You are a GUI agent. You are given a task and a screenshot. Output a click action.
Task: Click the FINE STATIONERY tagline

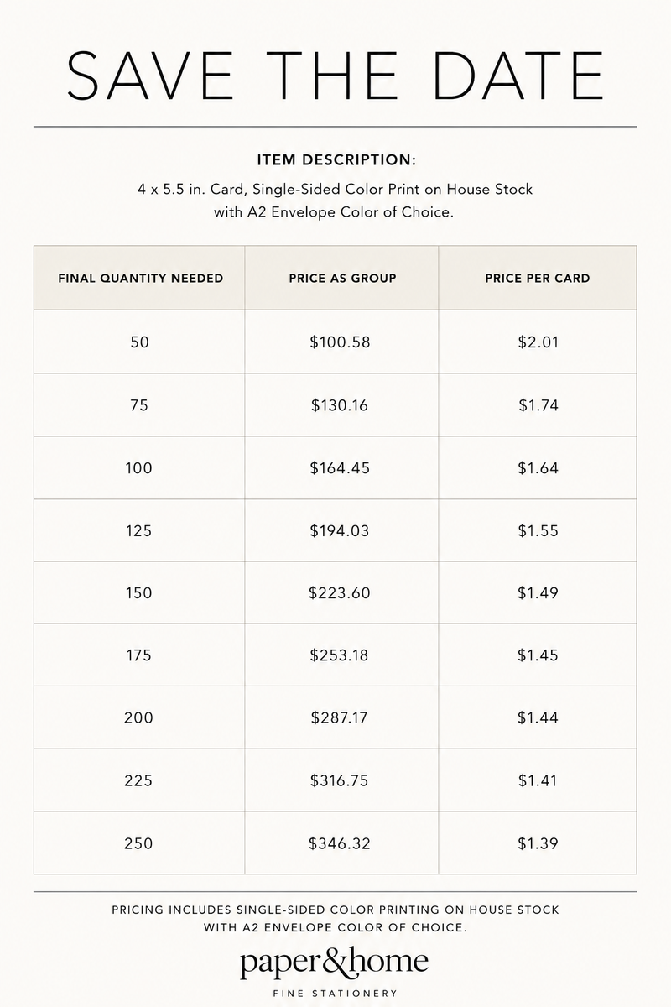tap(335, 994)
